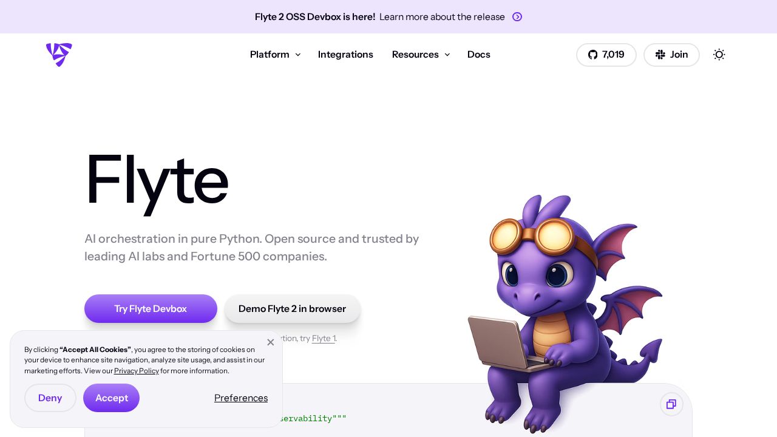The height and width of the screenshot is (437, 777).
Task: Expand the Platform menu
Action: 276,55
